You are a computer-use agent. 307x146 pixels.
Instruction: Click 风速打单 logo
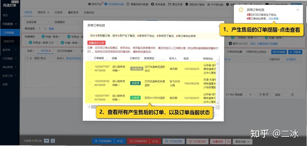9,5
